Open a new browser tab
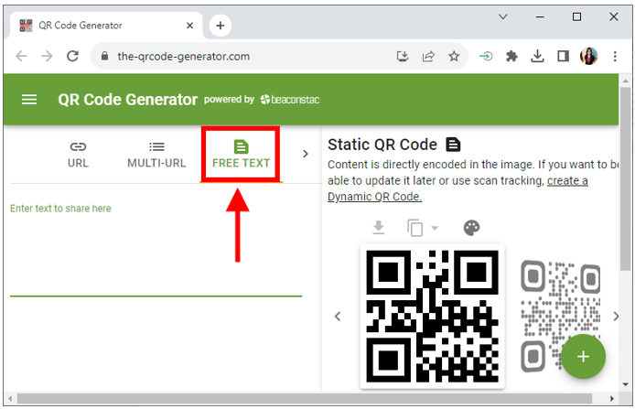The image size is (635, 409). pyautogui.click(x=221, y=26)
